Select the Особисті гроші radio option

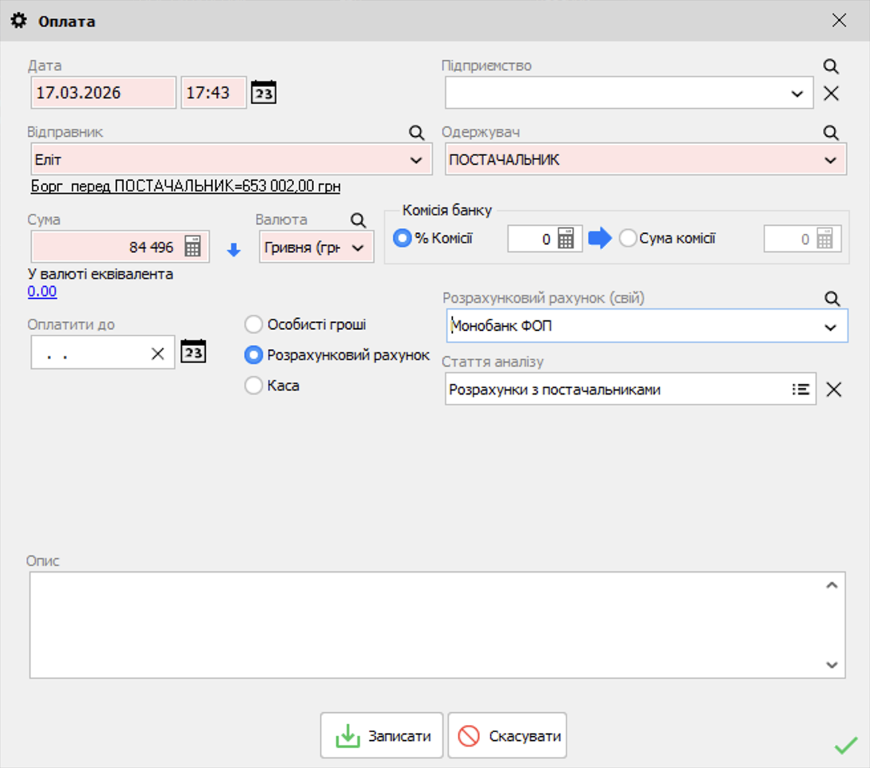click(x=254, y=324)
